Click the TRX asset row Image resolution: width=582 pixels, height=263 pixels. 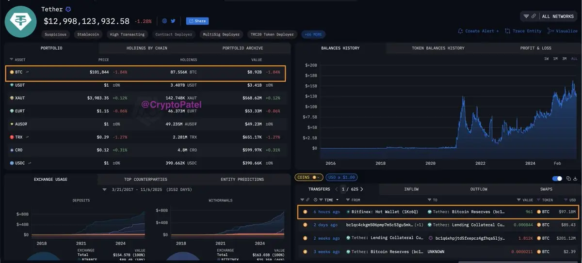coord(147,137)
